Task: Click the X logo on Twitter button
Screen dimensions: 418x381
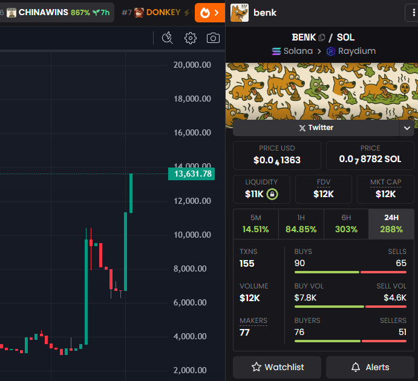Action: click(x=302, y=128)
